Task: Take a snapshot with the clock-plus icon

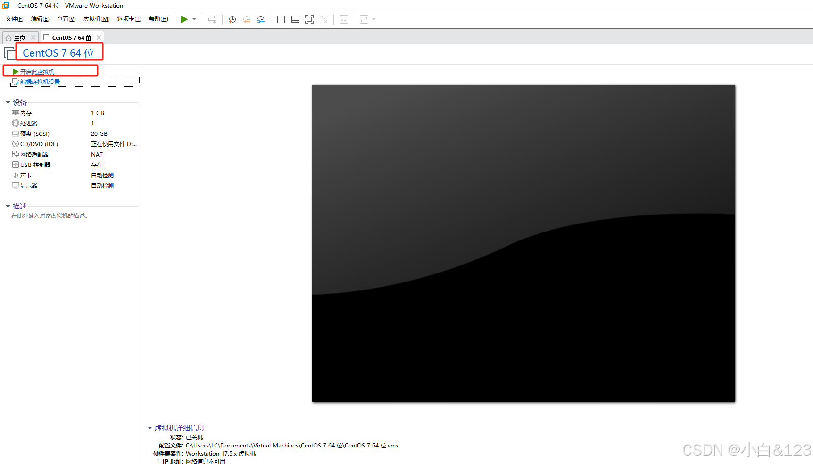Action: [x=232, y=19]
